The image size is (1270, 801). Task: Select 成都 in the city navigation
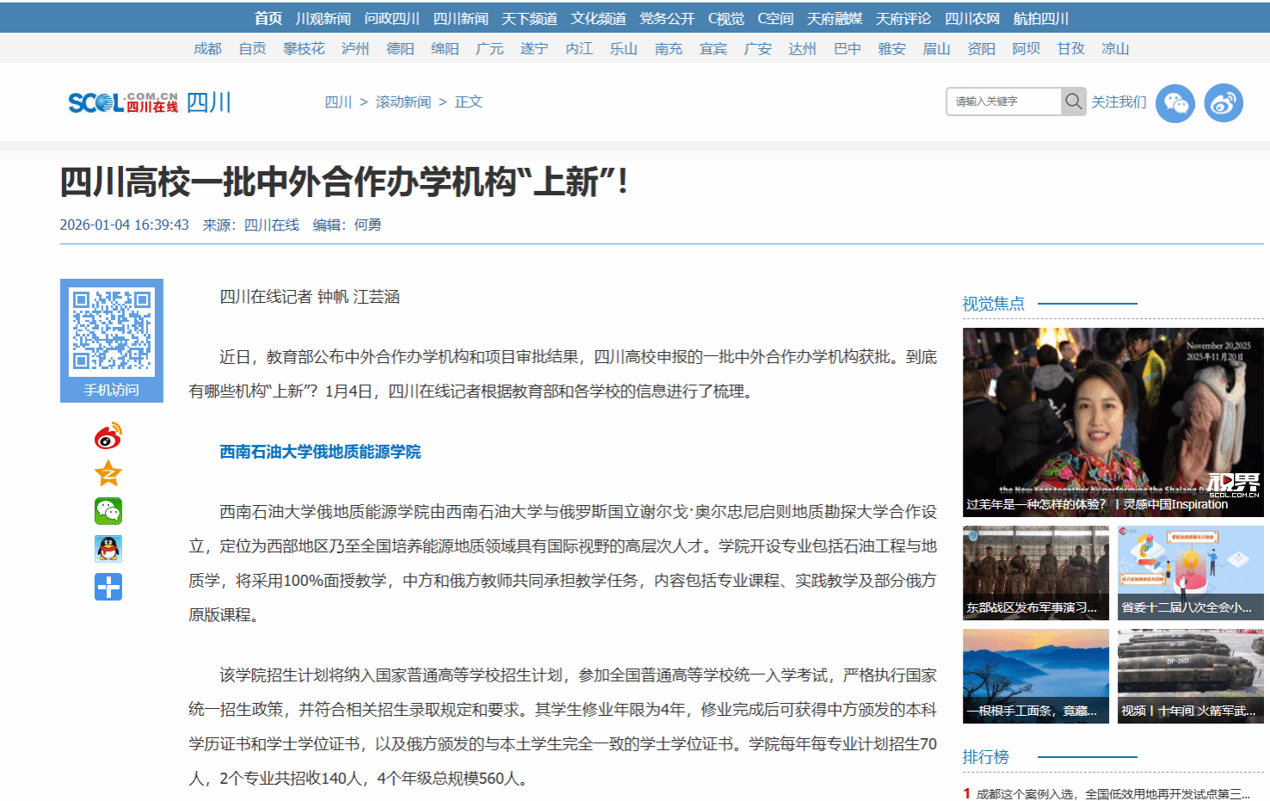207,48
